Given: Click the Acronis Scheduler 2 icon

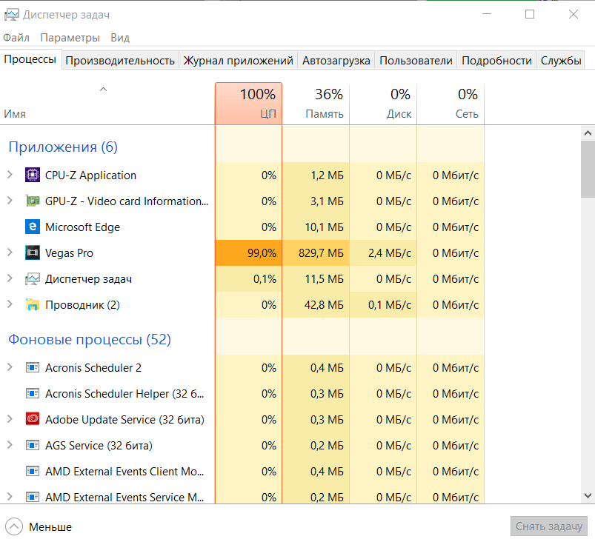Looking at the screenshot, I should click(33, 367).
